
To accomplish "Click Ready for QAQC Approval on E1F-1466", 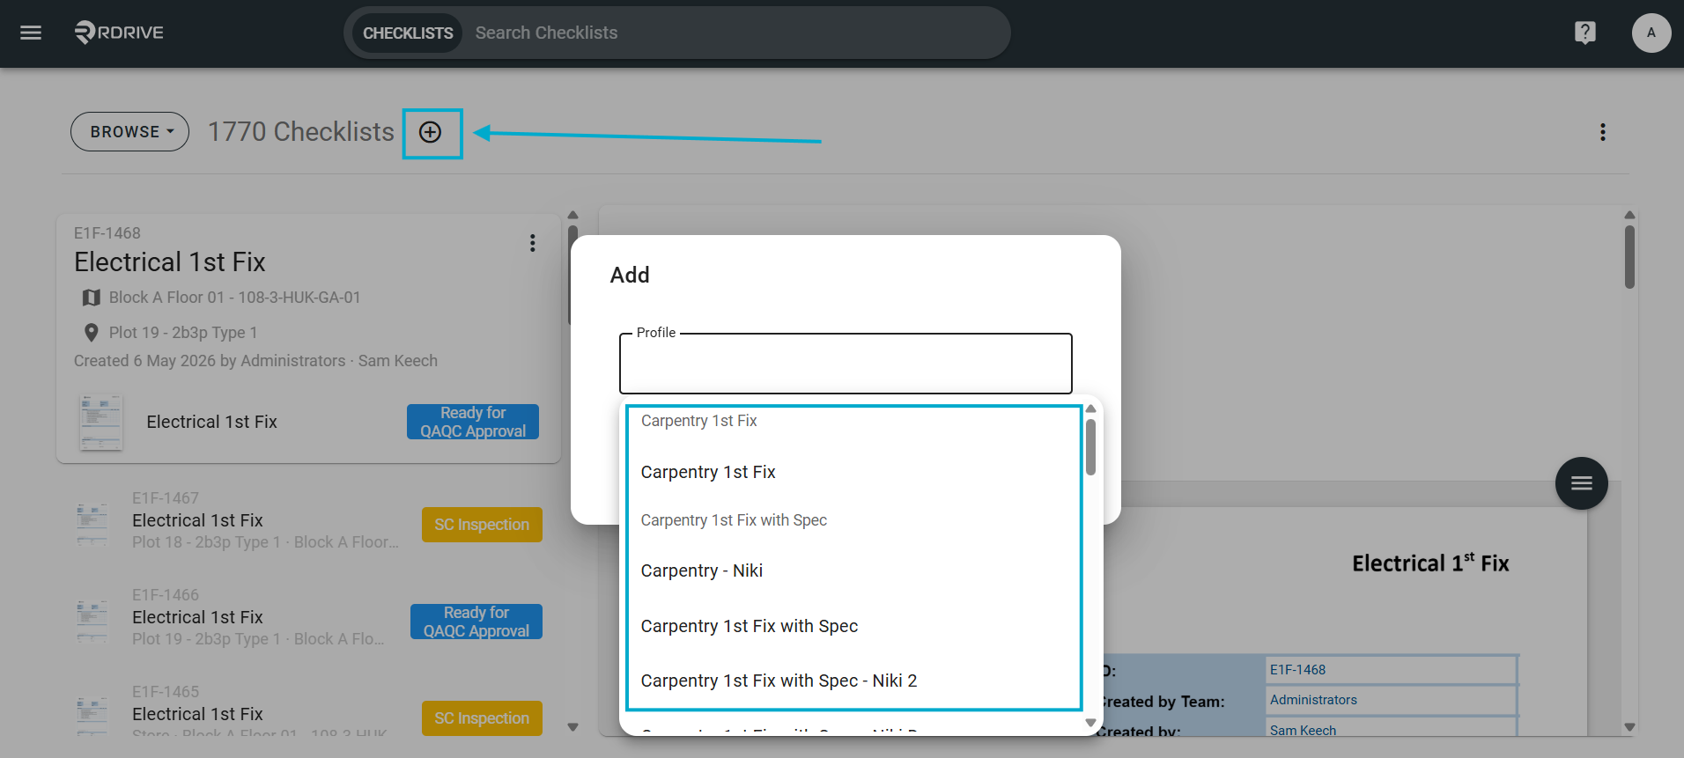I will tap(476, 622).
